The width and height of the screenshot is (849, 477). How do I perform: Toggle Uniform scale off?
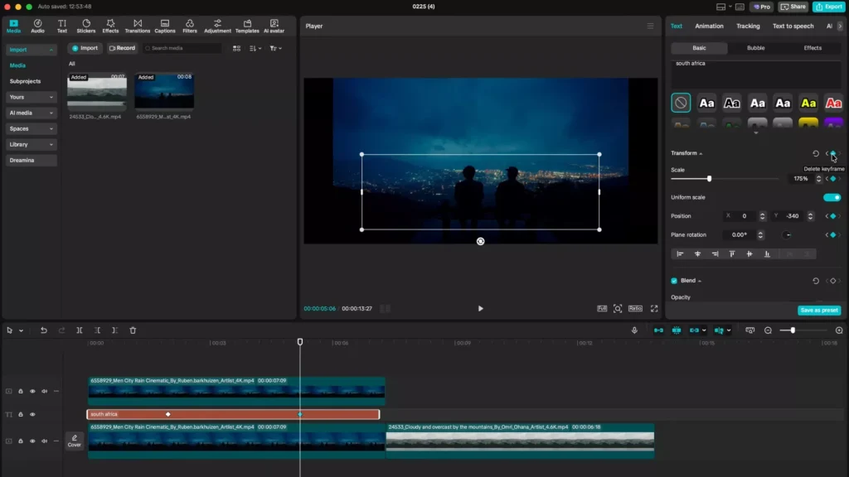(x=832, y=197)
